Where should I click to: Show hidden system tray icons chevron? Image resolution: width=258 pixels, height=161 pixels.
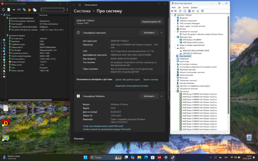[x=210, y=157]
